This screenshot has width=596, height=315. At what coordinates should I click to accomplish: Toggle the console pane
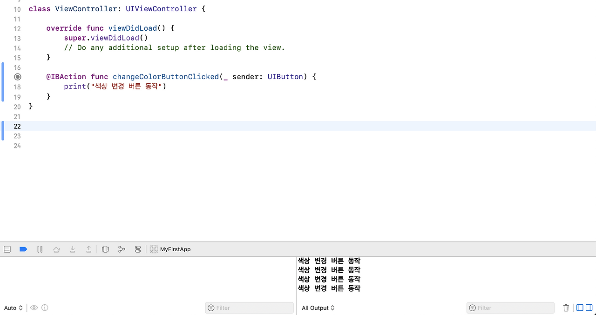pos(589,308)
